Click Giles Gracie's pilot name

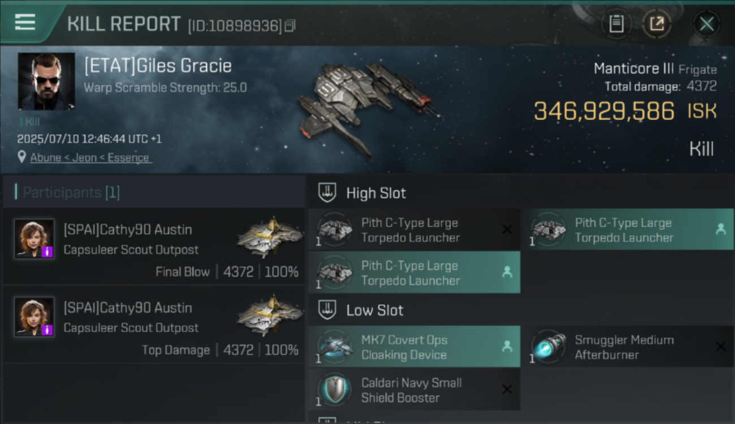[x=158, y=66]
